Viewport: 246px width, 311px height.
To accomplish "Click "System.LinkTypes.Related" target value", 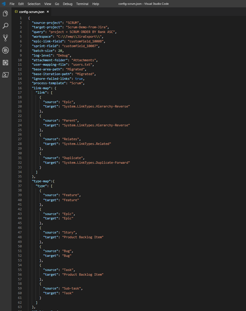I will 87,144.
